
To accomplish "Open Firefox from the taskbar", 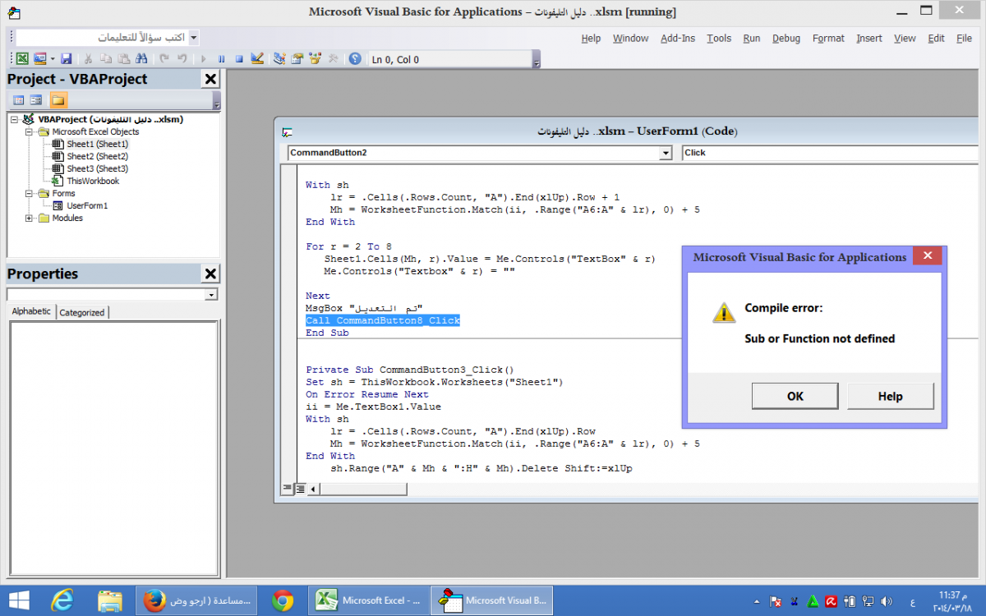I will click(197, 601).
